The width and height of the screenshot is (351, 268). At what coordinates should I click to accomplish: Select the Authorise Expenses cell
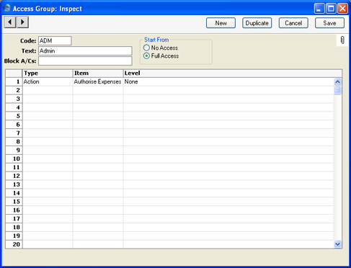tap(98, 81)
